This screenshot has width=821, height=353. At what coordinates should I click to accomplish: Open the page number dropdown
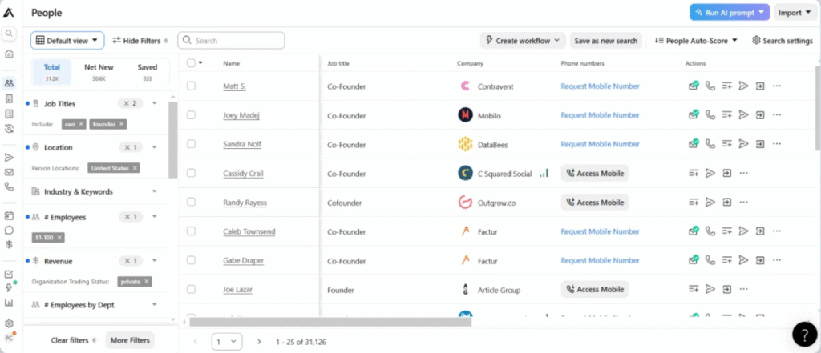[227, 342]
